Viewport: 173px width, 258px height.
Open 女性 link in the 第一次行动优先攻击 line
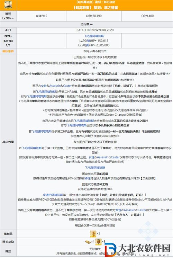point(118,210)
